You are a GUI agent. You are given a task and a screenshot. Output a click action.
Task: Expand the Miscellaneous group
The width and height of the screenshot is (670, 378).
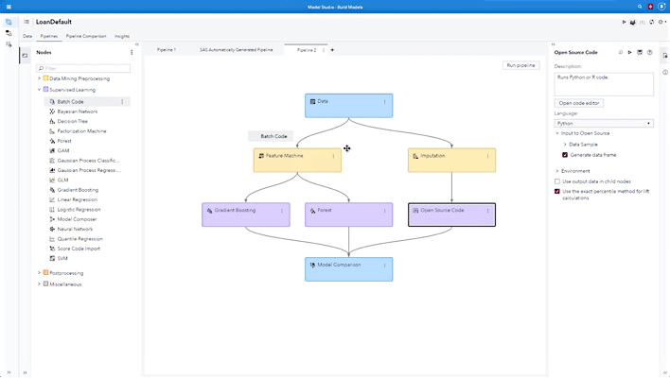pos(40,283)
